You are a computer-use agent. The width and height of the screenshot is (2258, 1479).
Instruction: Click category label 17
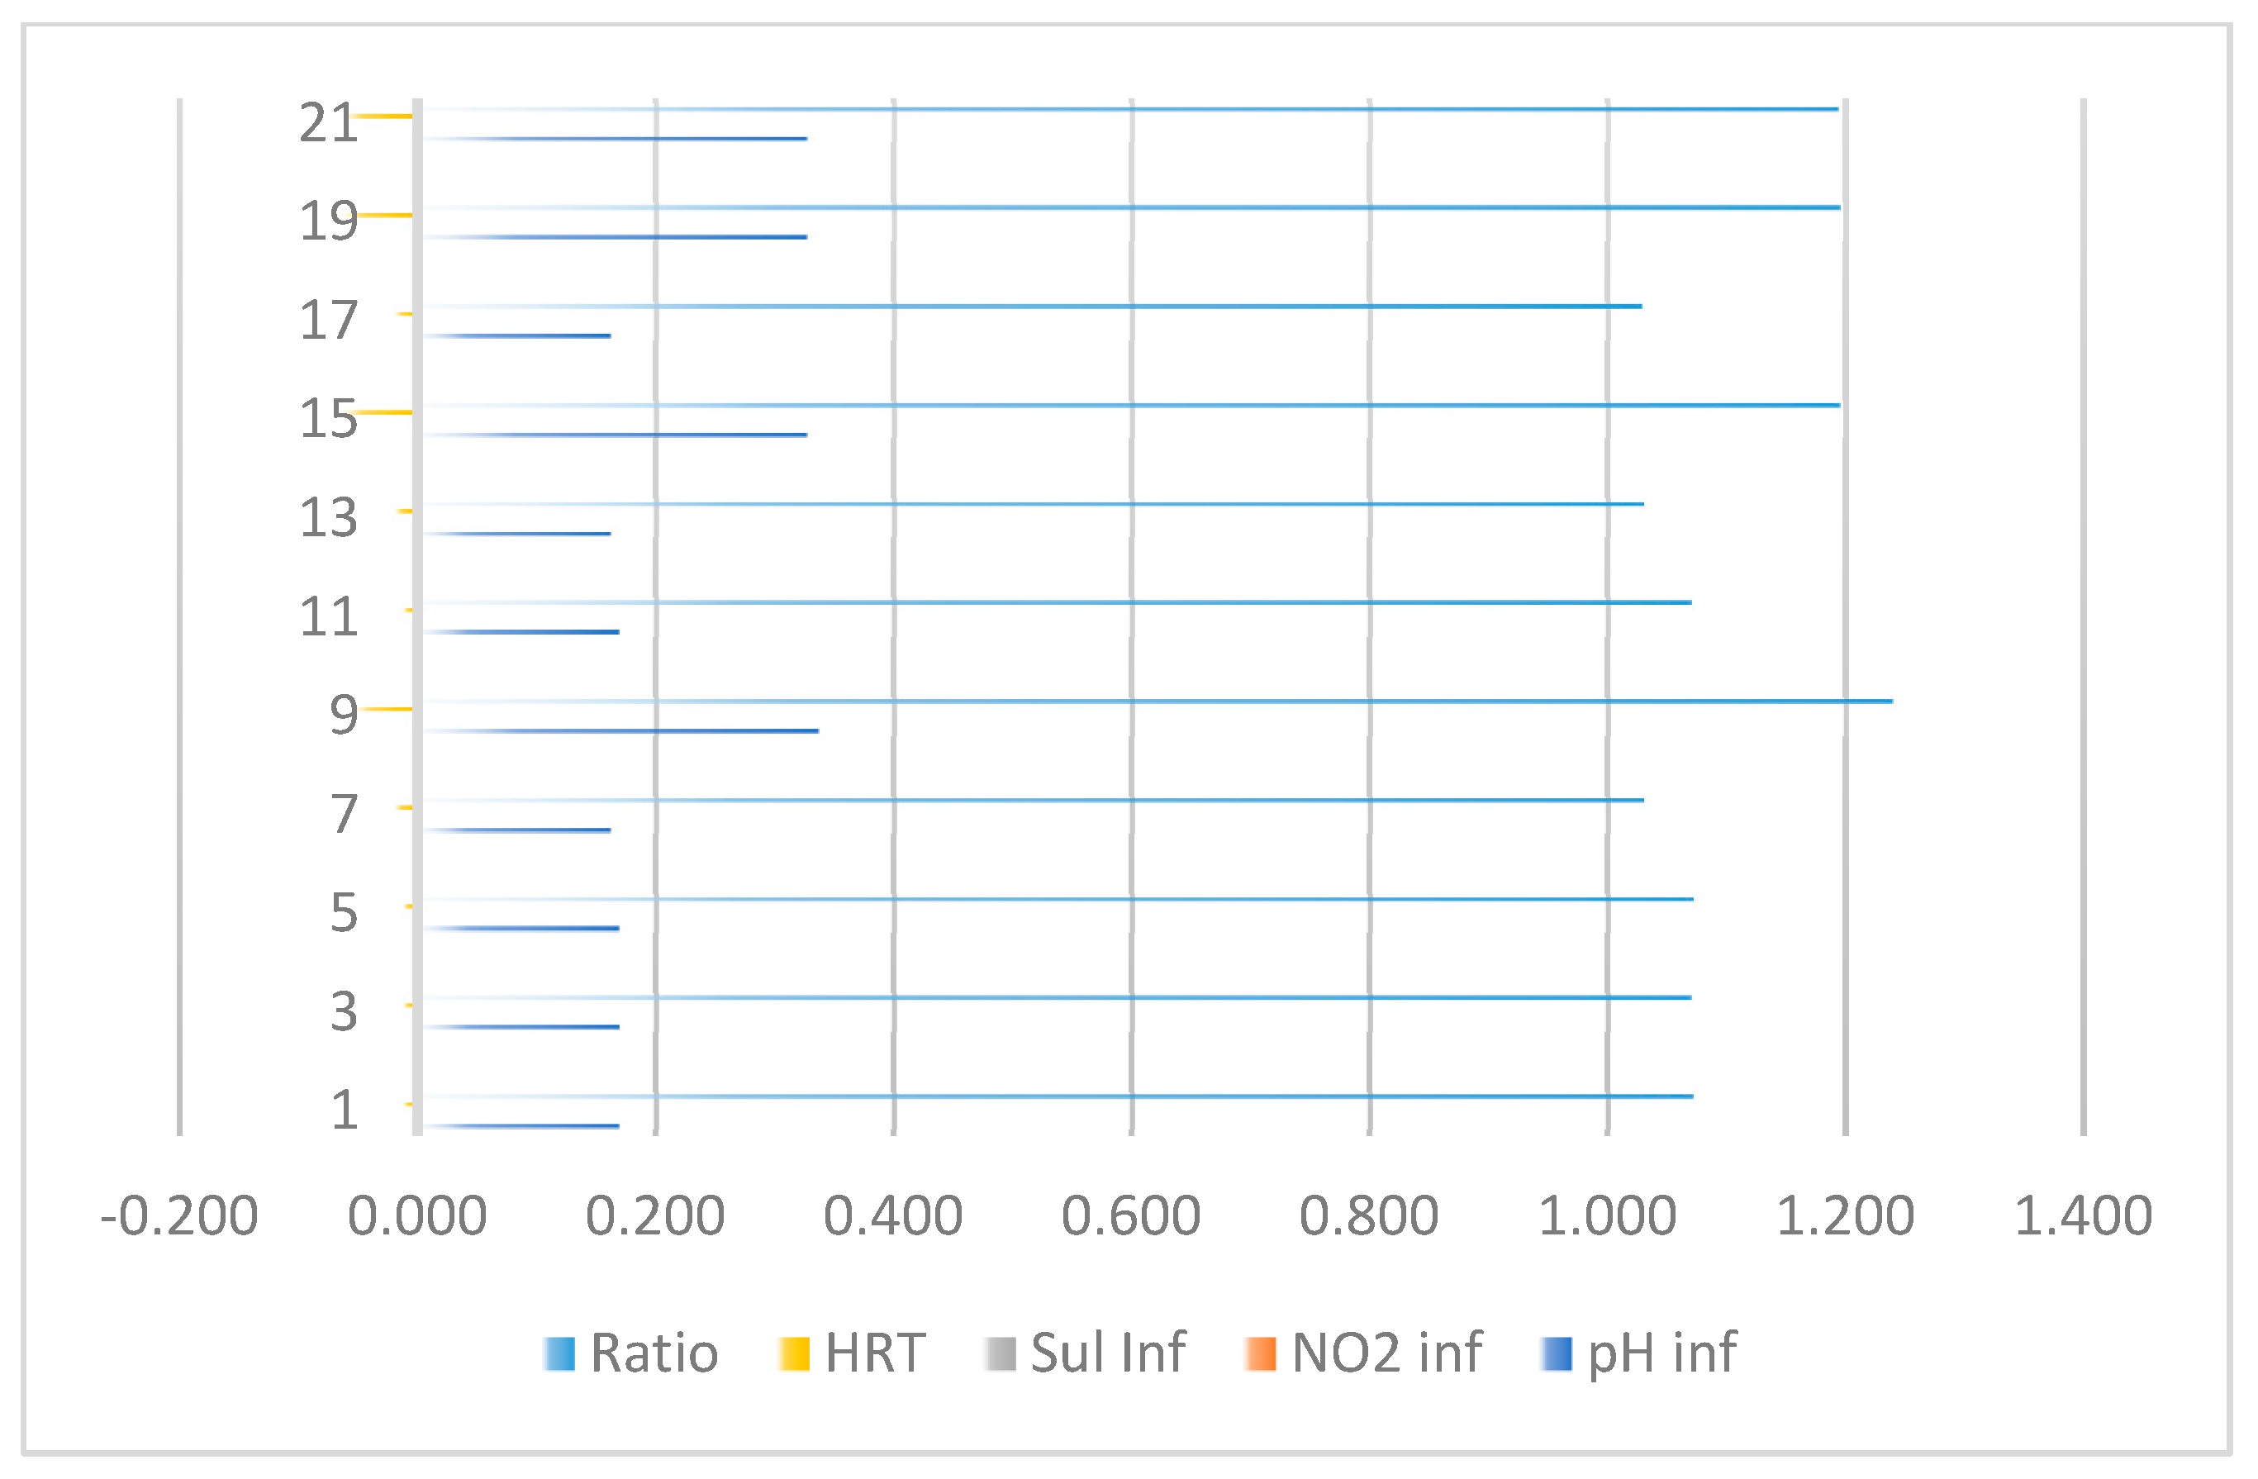328,321
